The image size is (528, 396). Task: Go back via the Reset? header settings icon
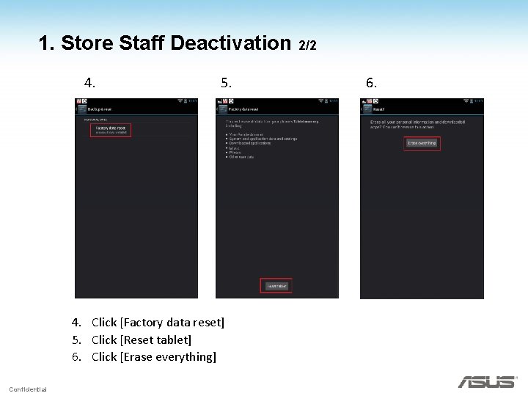(367, 109)
